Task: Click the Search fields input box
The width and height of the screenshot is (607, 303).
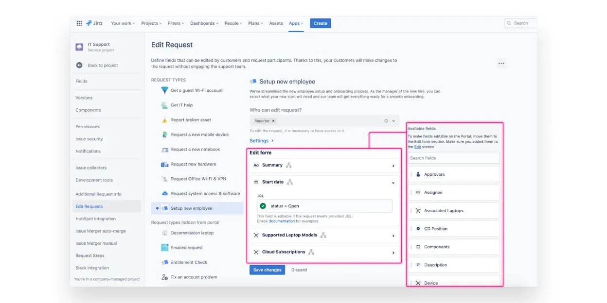Action: click(x=453, y=158)
